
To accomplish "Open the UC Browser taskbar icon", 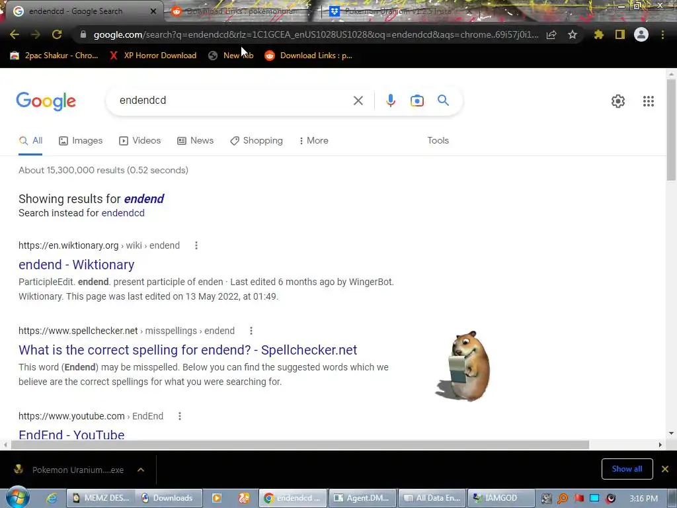I will 244,498.
